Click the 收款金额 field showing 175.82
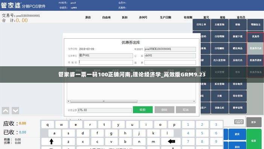The image size is (264, 149). [x=105, y=110]
